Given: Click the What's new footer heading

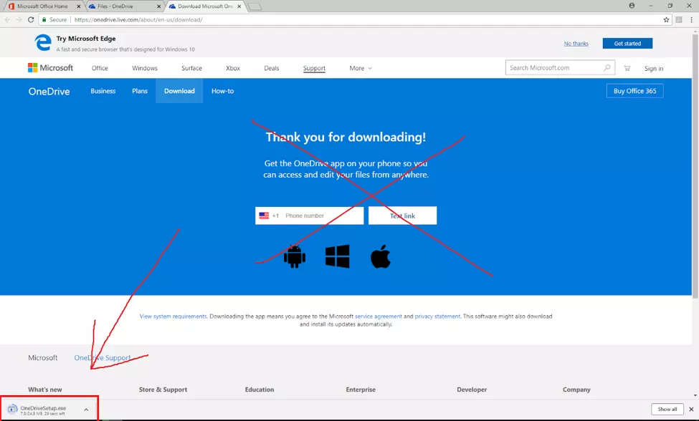Looking at the screenshot, I should pos(45,389).
